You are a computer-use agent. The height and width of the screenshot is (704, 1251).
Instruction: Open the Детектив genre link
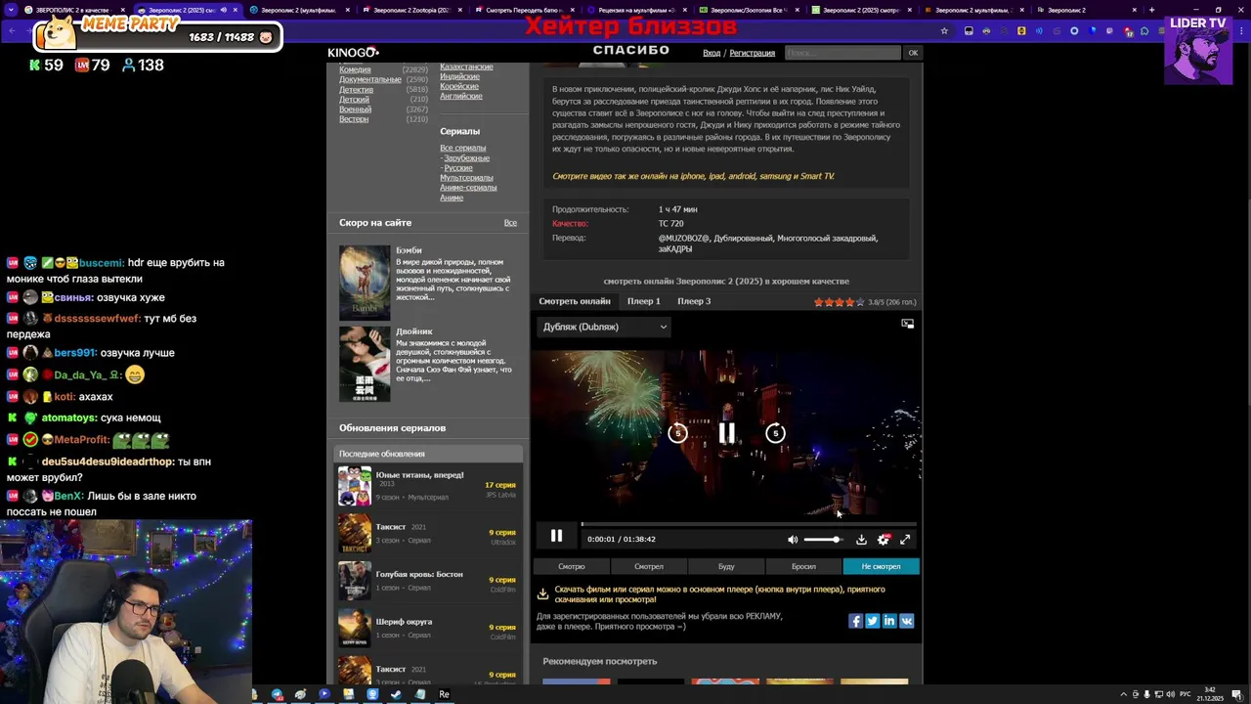[x=356, y=89]
